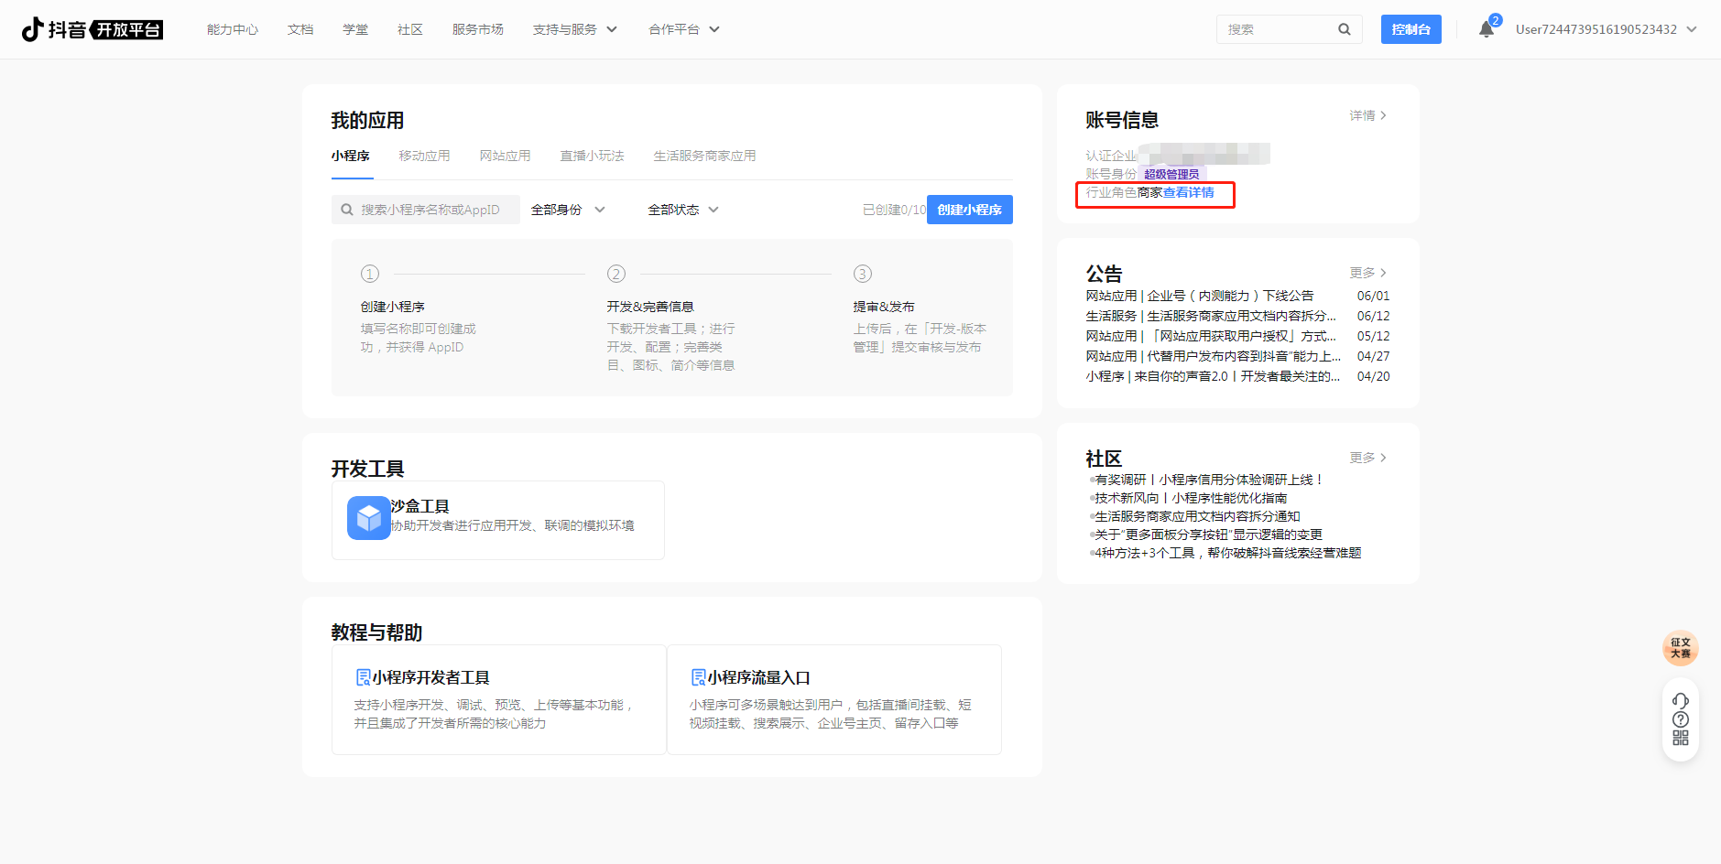Open 服务市场 in top navigation
1721x864 pixels.
click(478, 29)
